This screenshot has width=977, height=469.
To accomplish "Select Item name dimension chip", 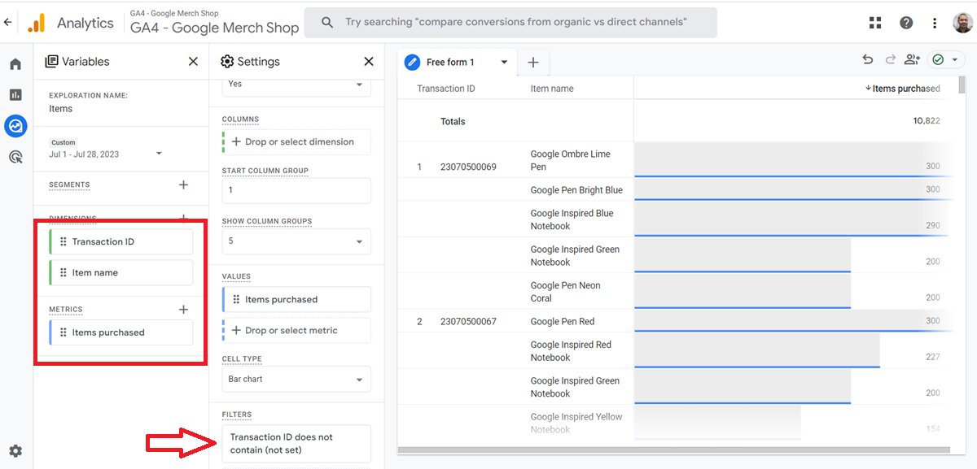I will (x=121, y=273).
